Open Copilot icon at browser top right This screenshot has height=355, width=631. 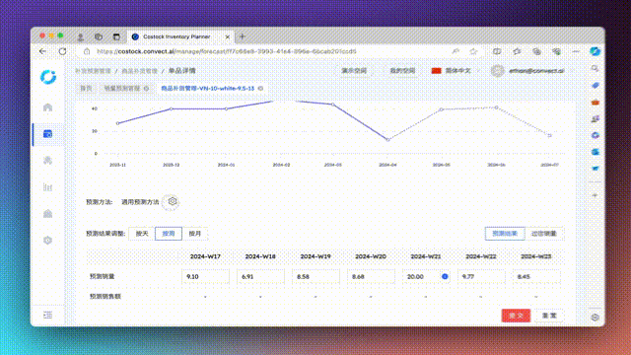click(x=596, y=51)
